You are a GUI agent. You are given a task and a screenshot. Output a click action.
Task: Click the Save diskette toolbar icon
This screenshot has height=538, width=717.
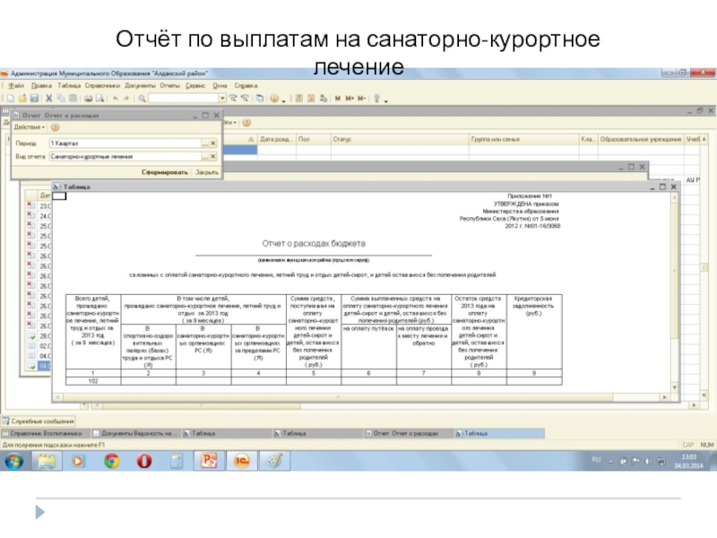(34, 99)
